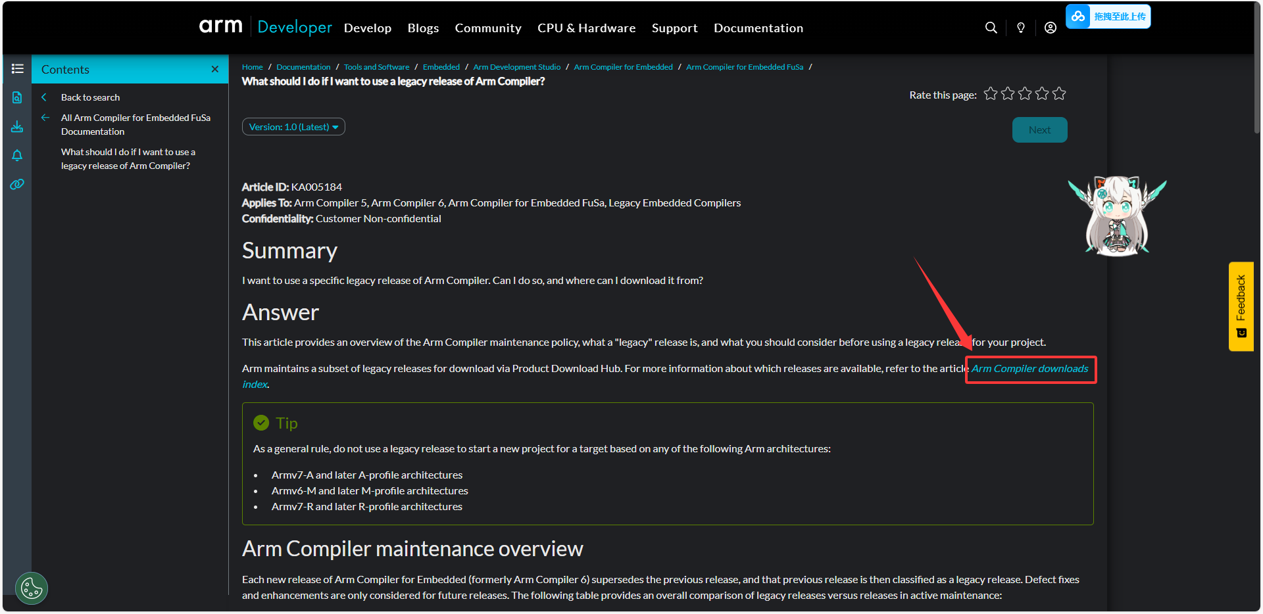Screen dimensions: 1263x614
Task: Click the document search icon in sidebar
Action: [17, 98]
